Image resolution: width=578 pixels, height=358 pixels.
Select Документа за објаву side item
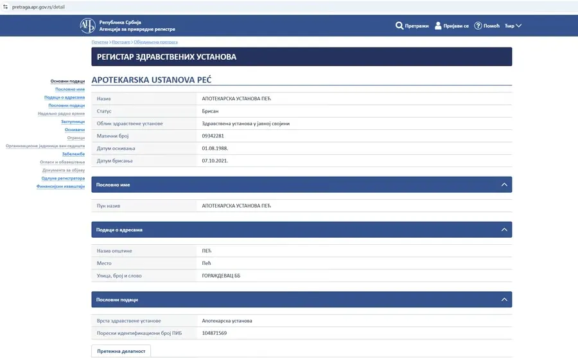click(64, 170)
